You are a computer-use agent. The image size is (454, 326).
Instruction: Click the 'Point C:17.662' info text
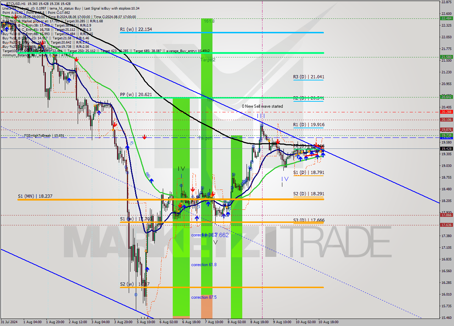click(59, 12)
